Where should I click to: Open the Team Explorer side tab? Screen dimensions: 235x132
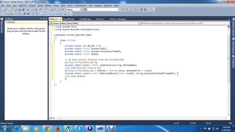point(234,46)
